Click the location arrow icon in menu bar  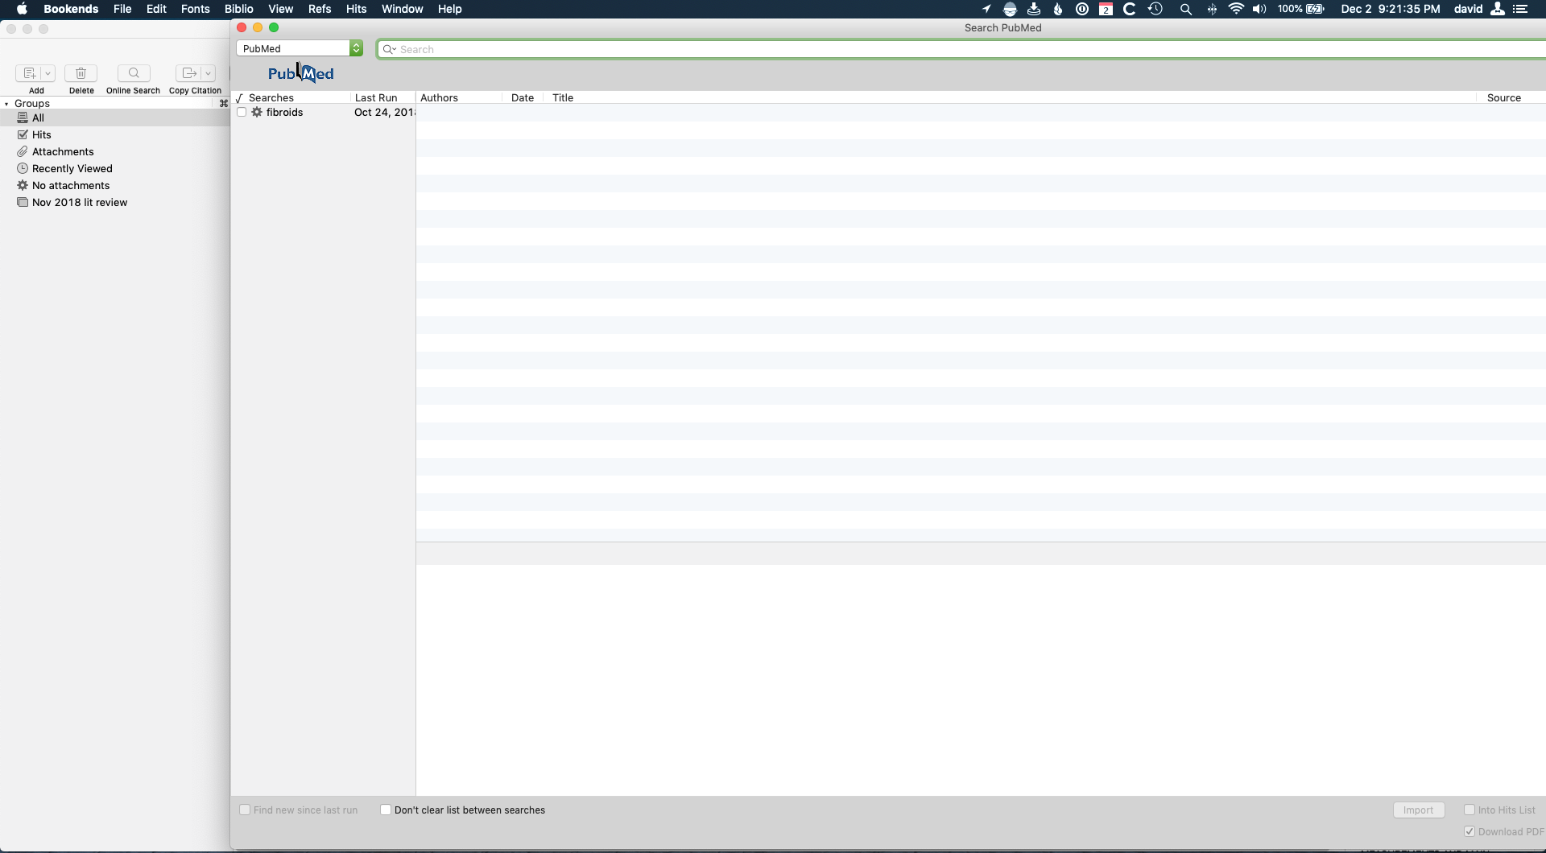point(986,9)
